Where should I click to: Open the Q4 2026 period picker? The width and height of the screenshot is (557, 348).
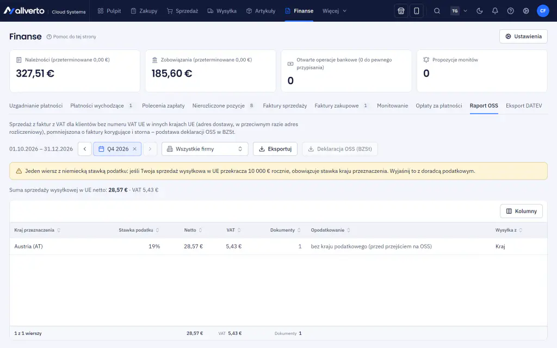tap(117, 149)
